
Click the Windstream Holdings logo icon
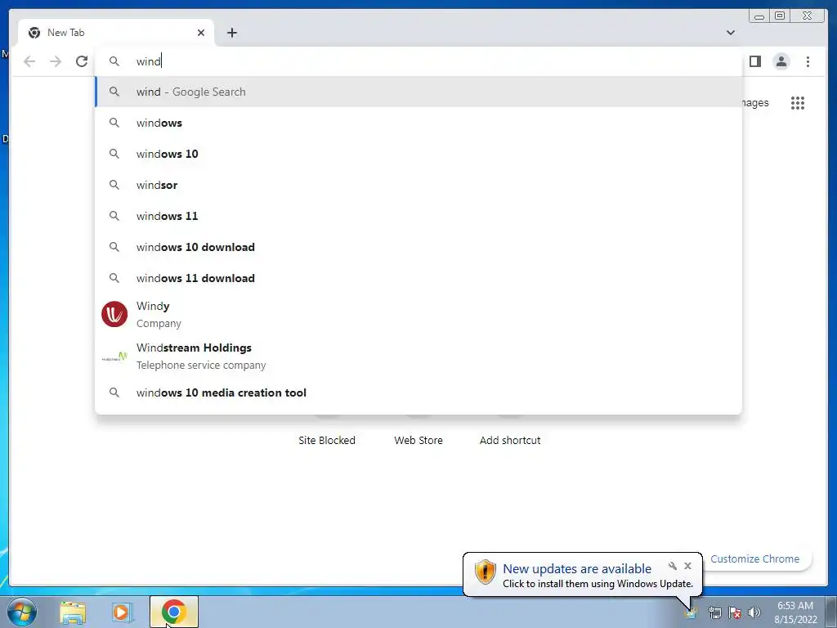coord(114,357)
